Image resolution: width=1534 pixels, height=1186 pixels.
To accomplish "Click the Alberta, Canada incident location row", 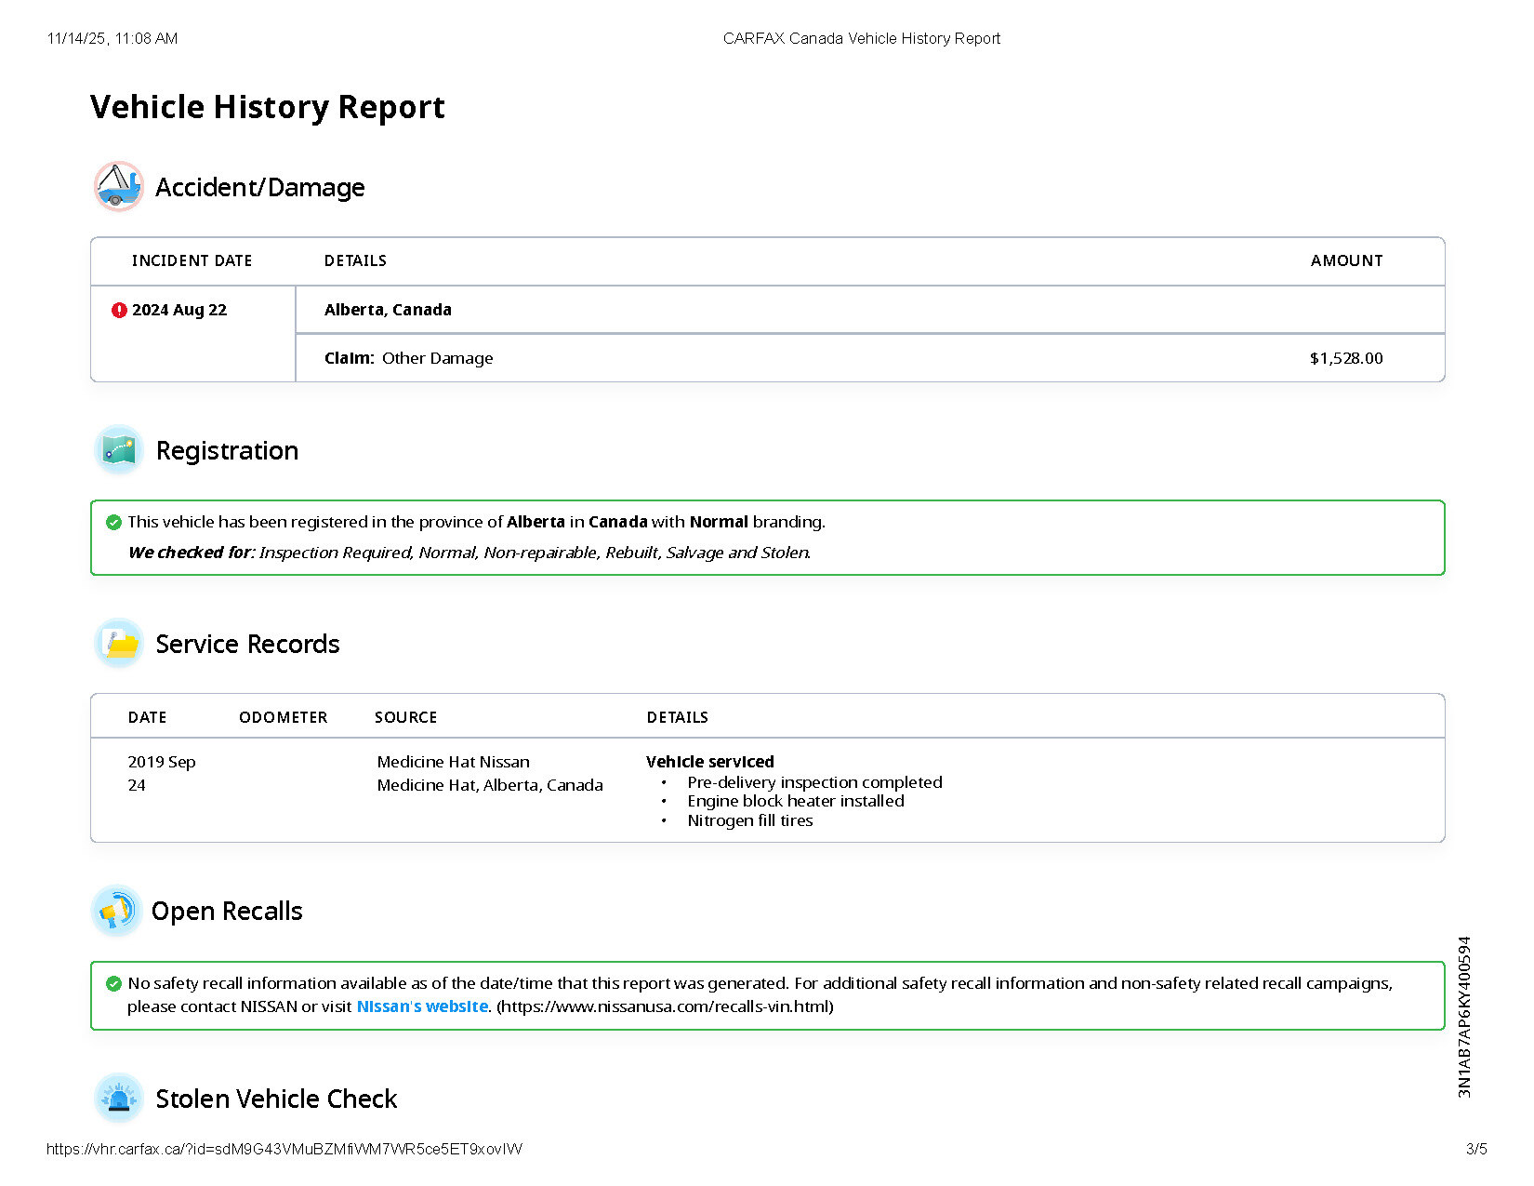I will (x=388, y=310).
